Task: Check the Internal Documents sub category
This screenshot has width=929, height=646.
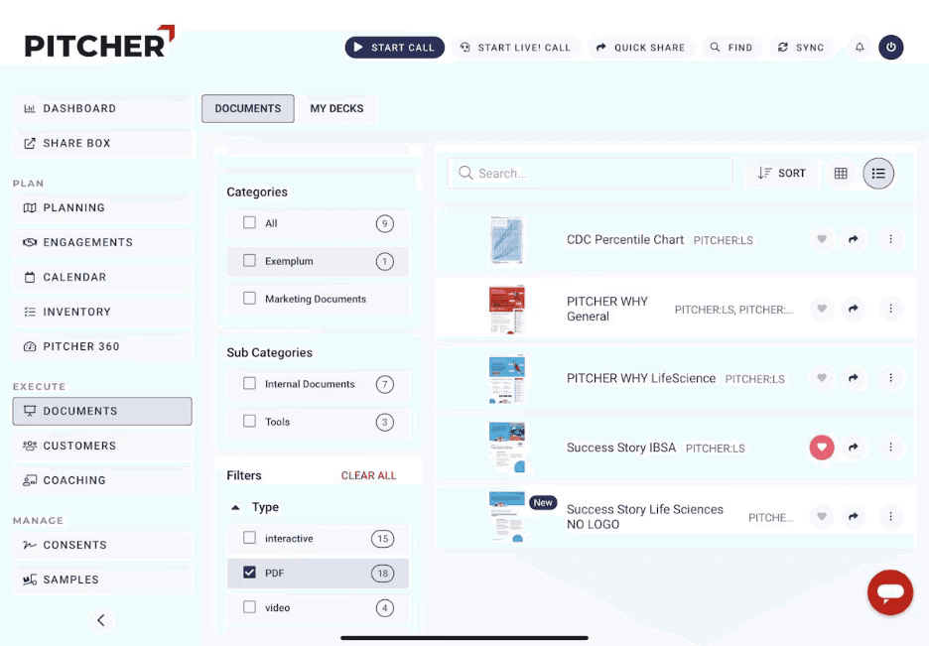Action: pos(249,384)
